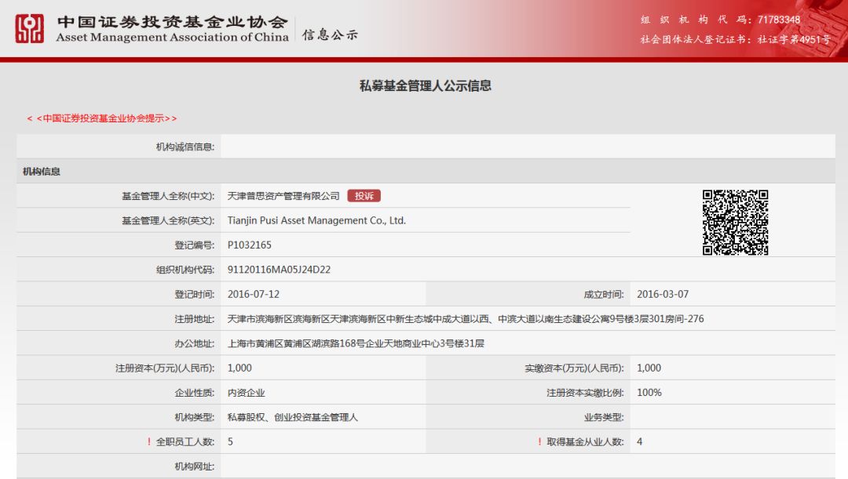The image size is (848, 479).
Task: Click the 办公地址 label
Action: 194,343
